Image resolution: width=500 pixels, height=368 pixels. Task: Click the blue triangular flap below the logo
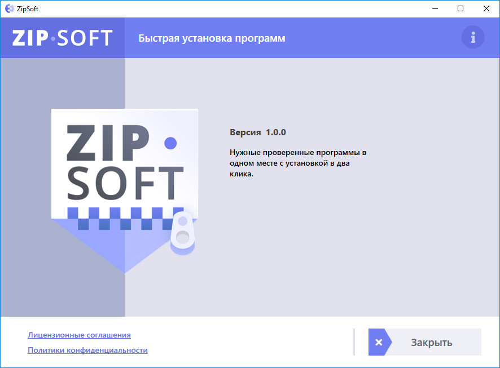tap(125, 246)
